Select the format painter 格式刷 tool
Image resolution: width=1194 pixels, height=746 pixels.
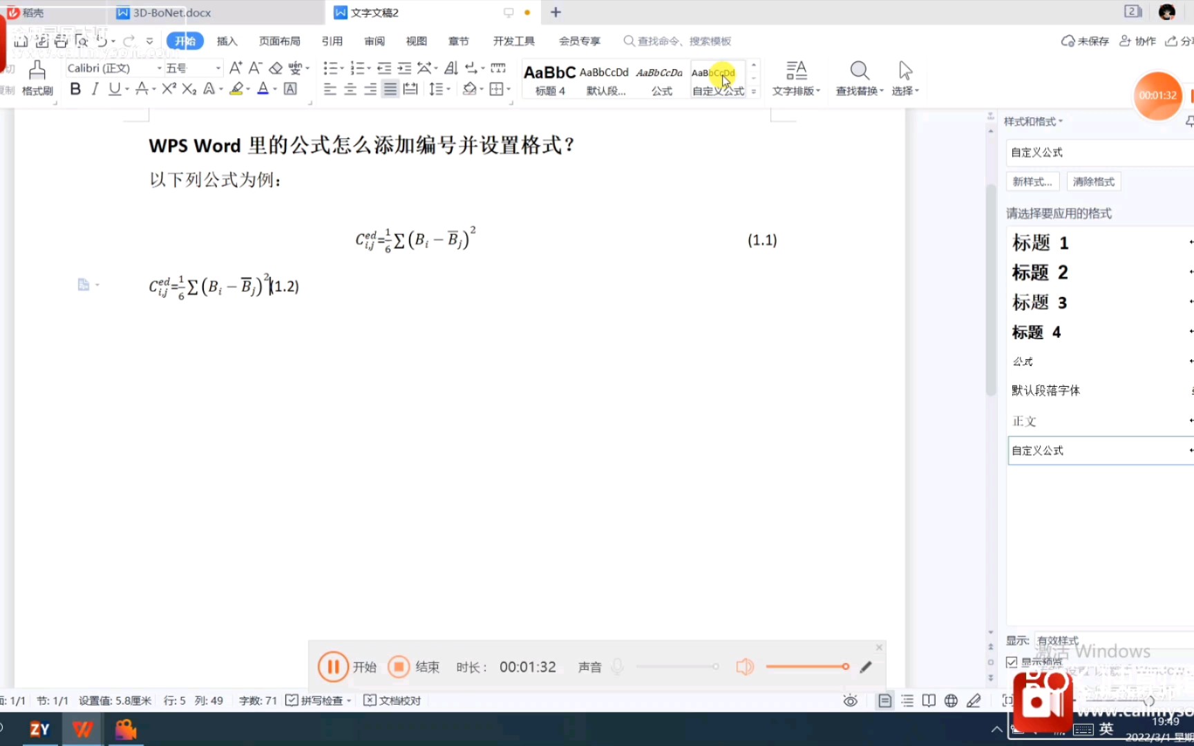tap(36, 77)
